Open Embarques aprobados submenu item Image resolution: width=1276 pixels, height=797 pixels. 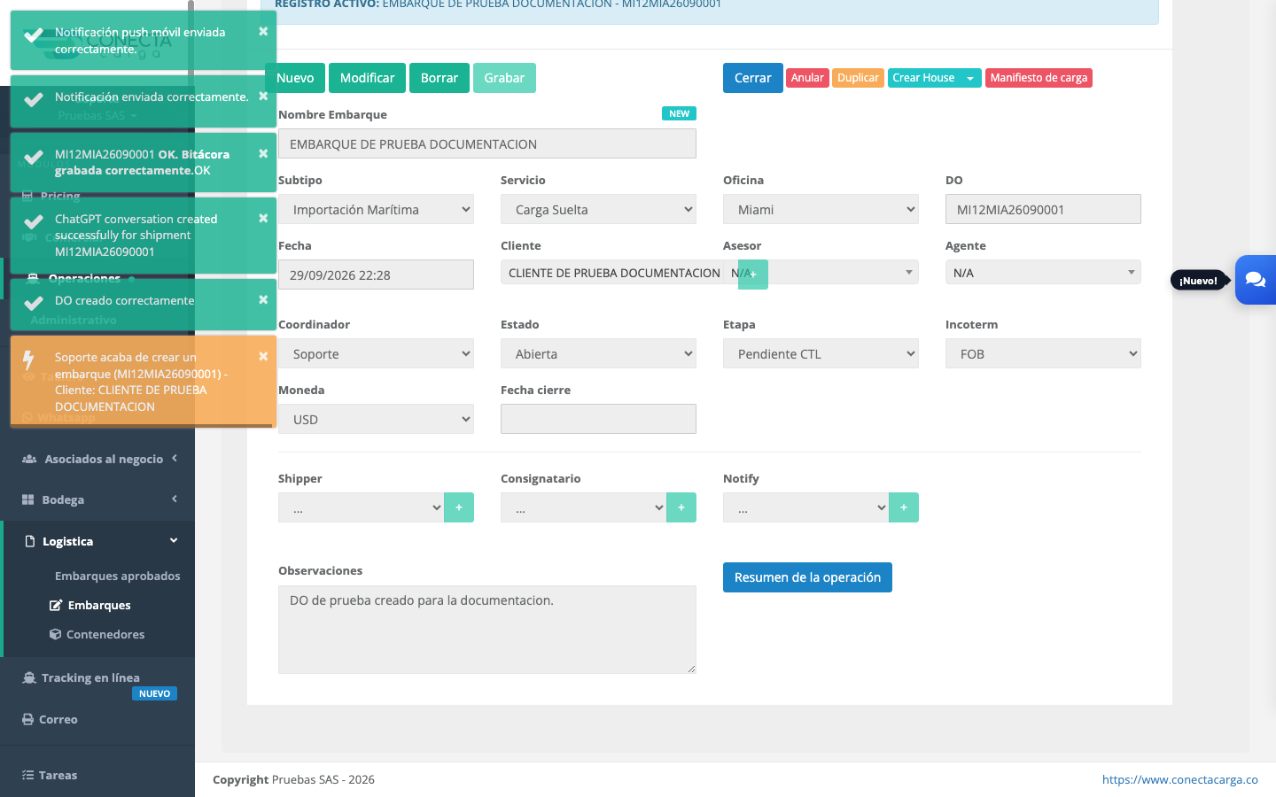[x=118, y=576]
